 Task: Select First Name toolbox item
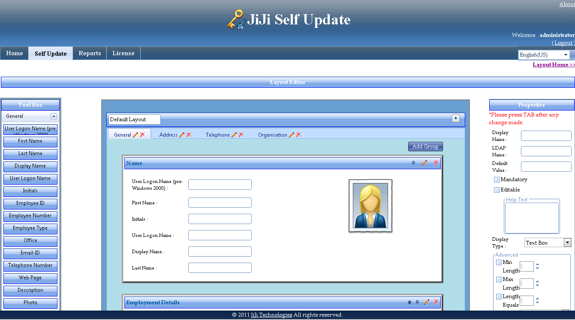(x=30, y=142)
